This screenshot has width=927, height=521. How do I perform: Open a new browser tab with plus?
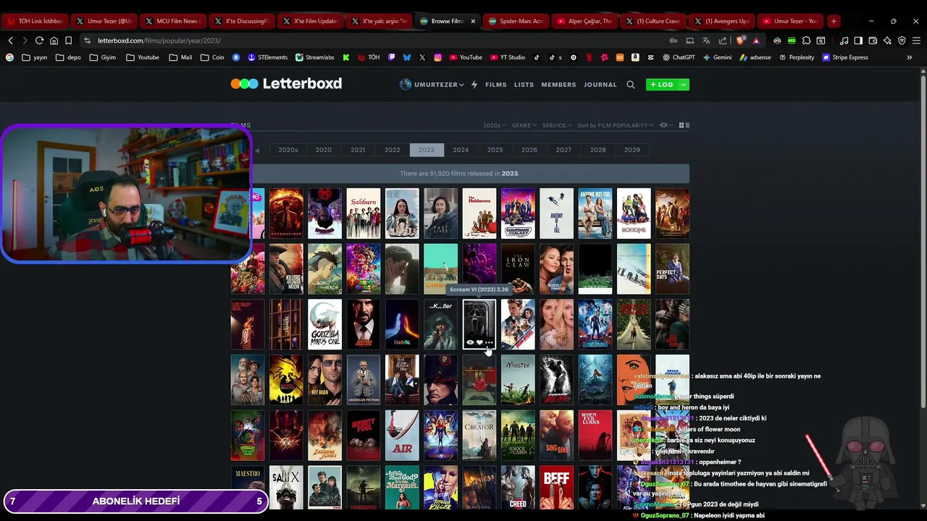tap(834, 21)
